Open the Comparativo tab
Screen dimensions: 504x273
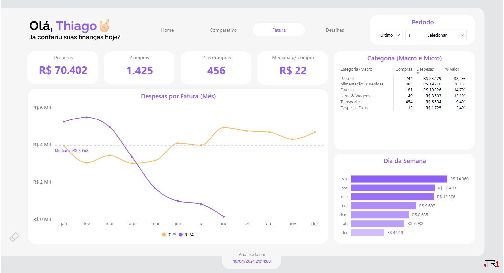tap(223, 30)
